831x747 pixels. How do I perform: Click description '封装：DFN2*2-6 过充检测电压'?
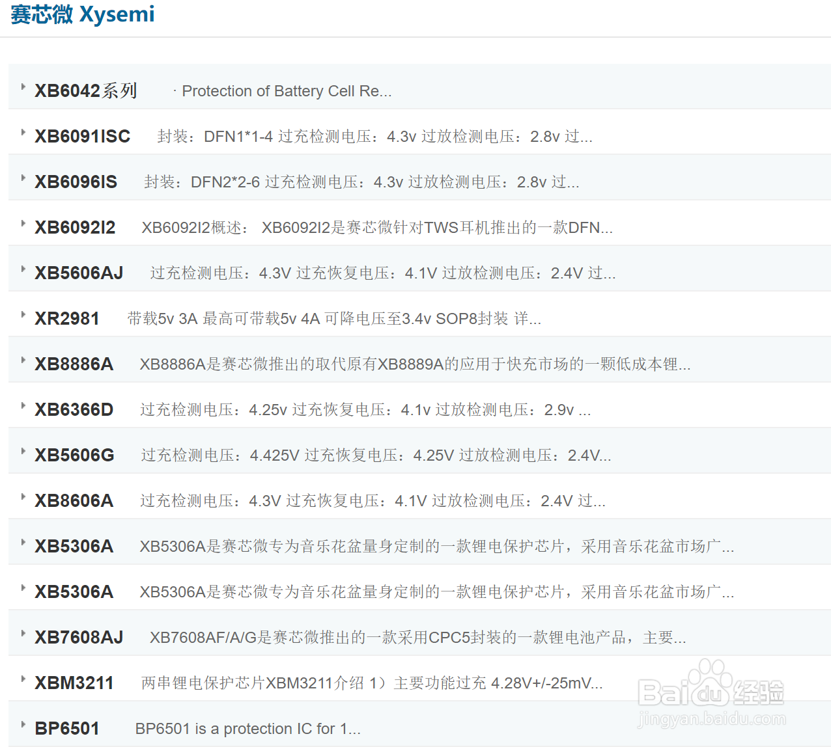coord(361,182)
